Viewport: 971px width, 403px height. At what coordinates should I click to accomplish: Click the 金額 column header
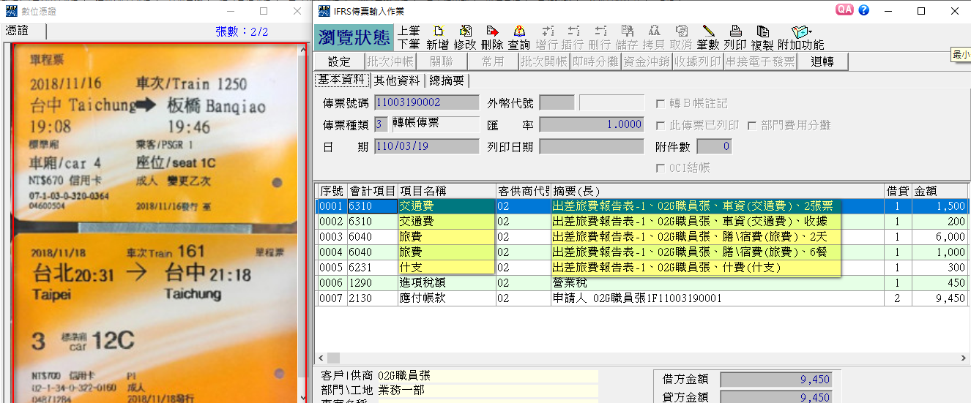[x=940, y=191]
